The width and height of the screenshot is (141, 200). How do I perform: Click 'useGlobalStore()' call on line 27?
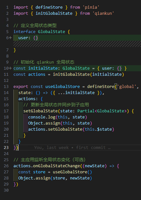(72, 172)
